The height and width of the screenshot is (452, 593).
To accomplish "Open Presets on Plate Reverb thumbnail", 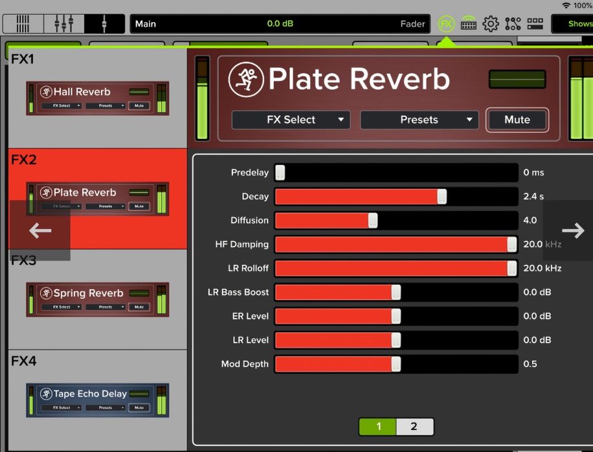I will 106,206.
